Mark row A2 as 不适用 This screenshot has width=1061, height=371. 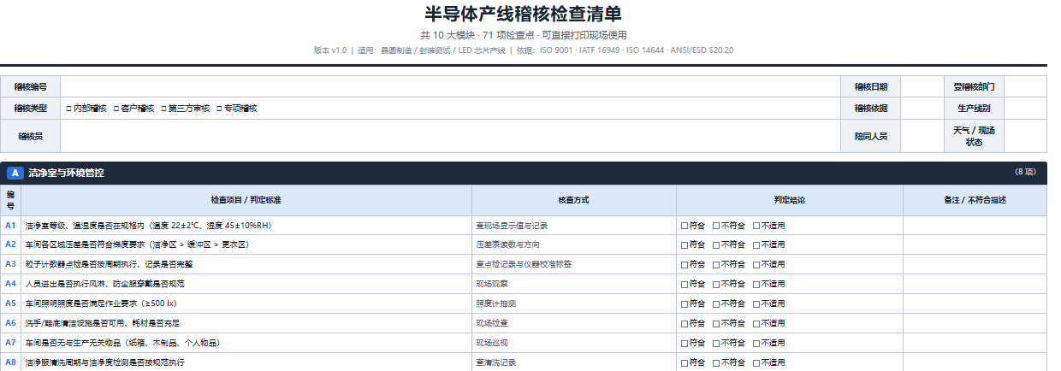[756, 244]
